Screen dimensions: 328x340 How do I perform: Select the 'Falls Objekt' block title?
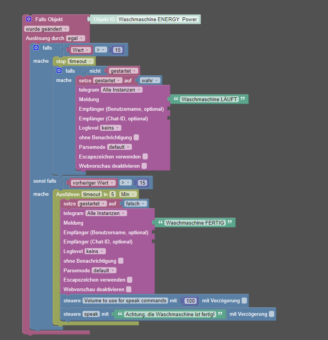tap(49, 19)
